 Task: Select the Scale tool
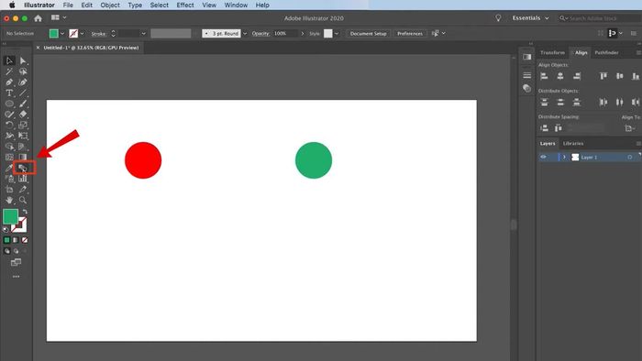pos(23,126)
